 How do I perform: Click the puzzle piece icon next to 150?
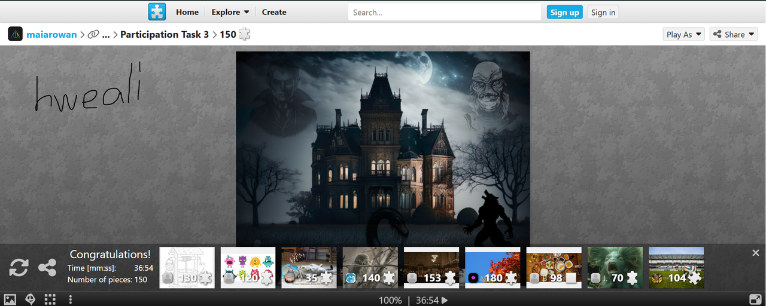coord(244,34)
